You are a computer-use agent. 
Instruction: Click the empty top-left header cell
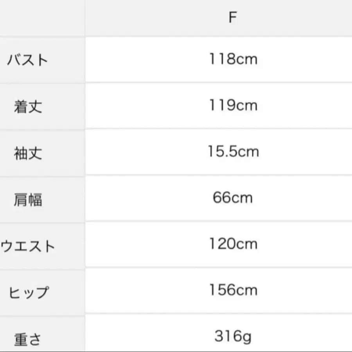point(42,18)
